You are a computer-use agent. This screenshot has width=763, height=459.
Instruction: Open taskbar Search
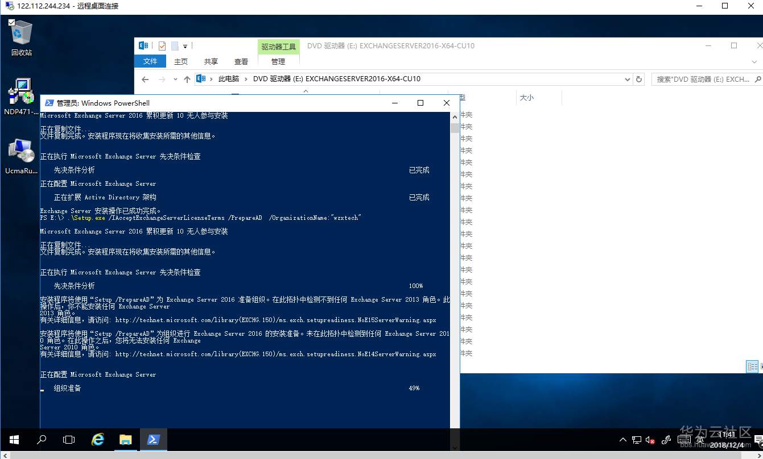click(41, 440)
